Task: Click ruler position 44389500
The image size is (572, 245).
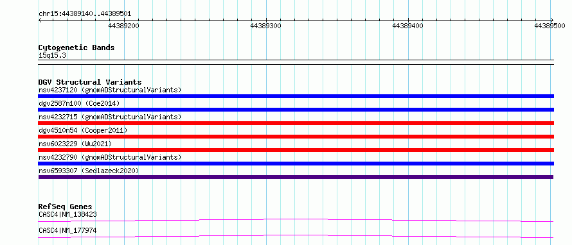Action: 550,26
